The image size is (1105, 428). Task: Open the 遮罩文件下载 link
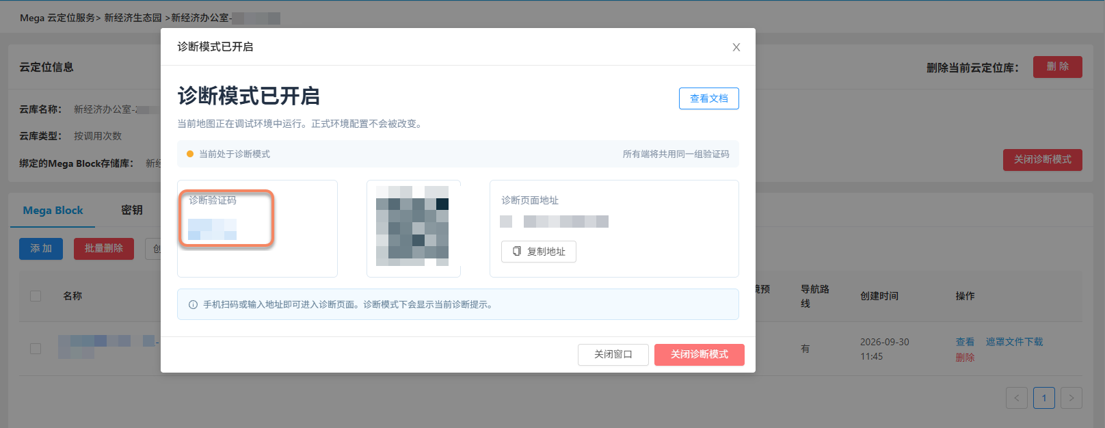[1014, 342]
